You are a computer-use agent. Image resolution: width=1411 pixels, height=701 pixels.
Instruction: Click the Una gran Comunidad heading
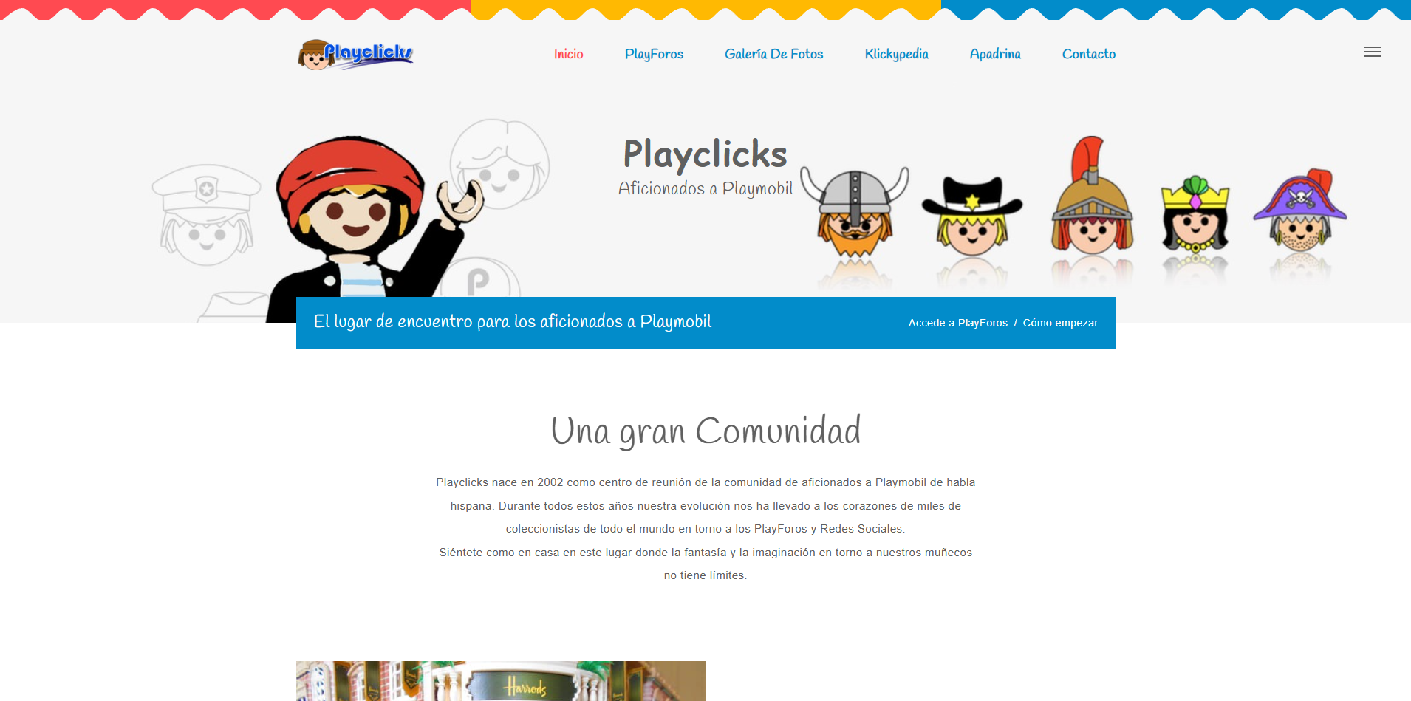705,431
